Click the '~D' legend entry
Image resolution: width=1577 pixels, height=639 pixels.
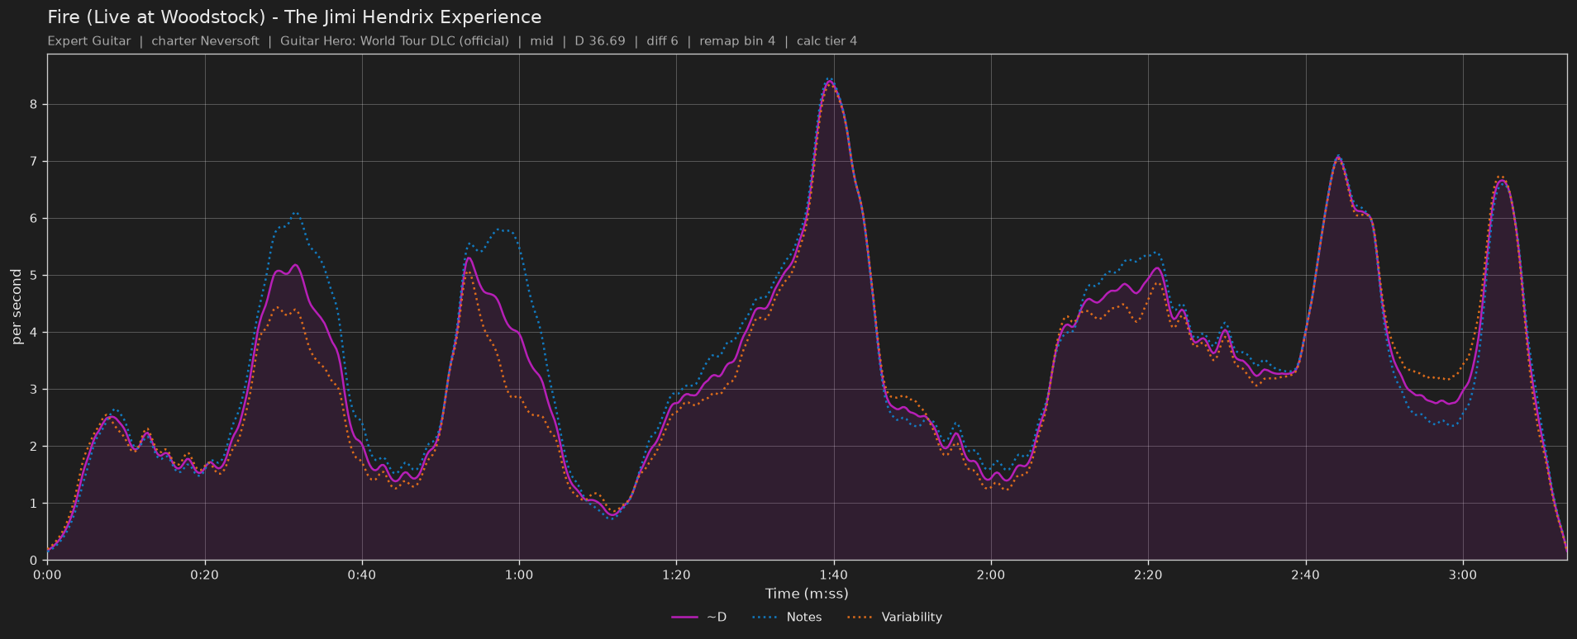[x=699, y=618]
